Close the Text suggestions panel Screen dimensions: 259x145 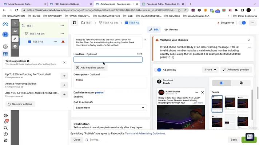64,62
